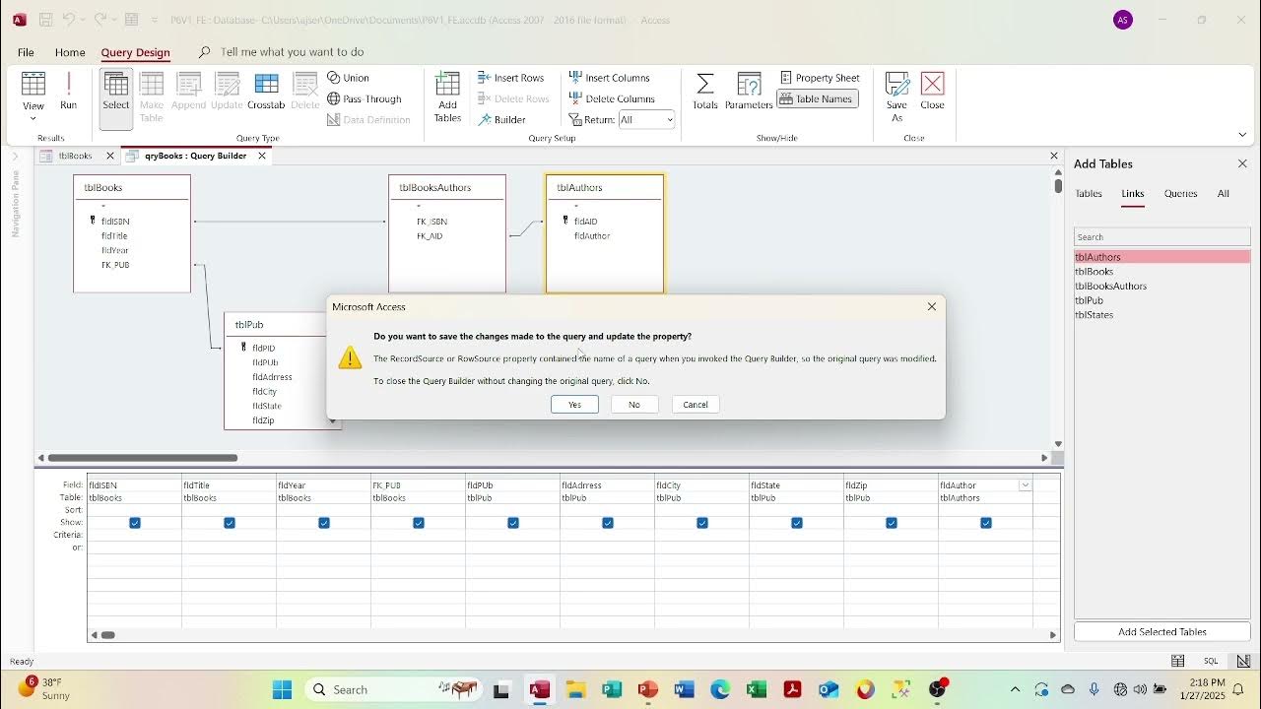Pick the Append query type
The height and width of the screenshot is (709, 1261).
[188, 91]
